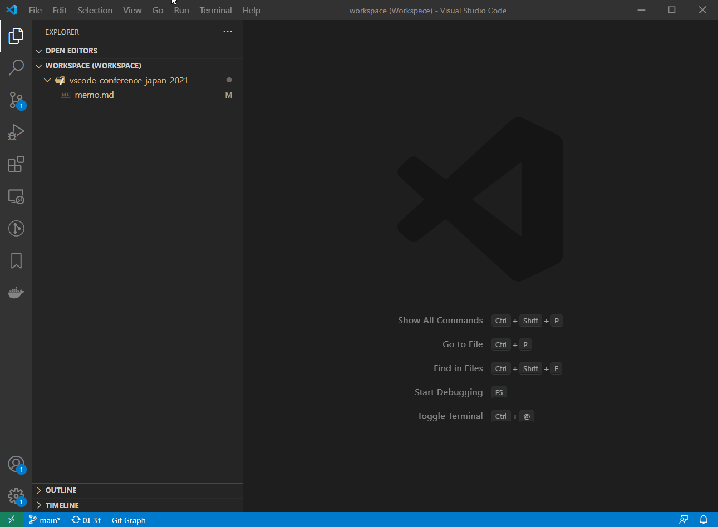The width and height of the screenshot is (718, 527).
Task: Click the Go to File hint text
Action: click(x=463, y=344)
